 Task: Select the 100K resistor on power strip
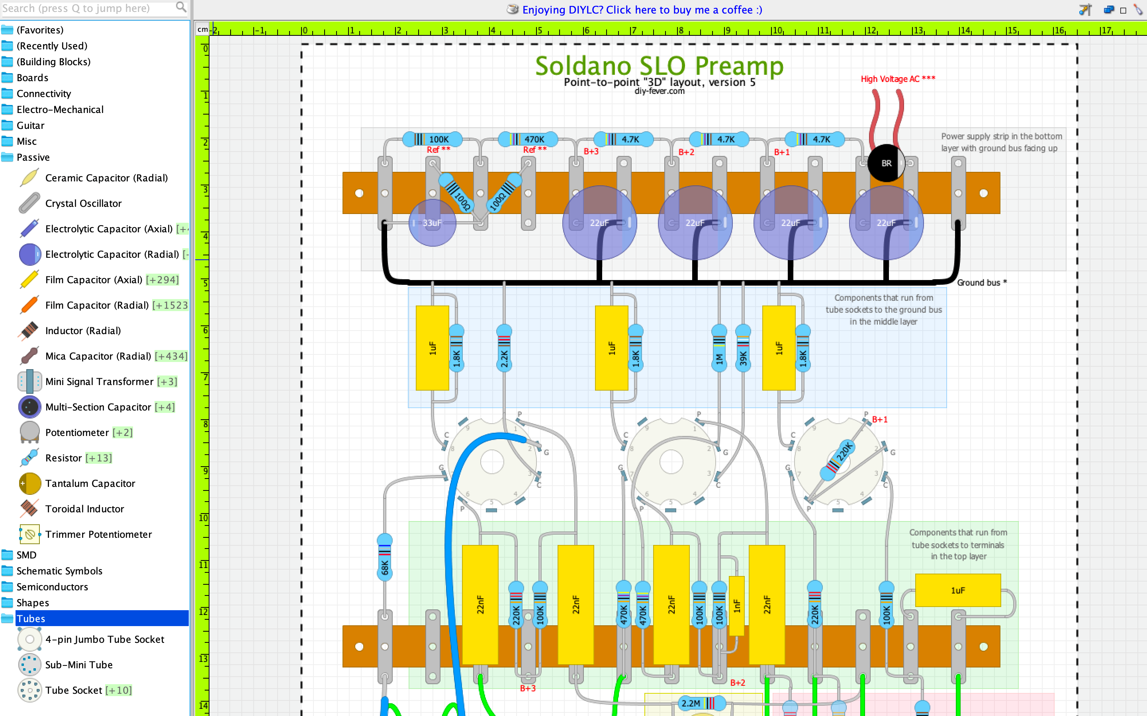432,139
